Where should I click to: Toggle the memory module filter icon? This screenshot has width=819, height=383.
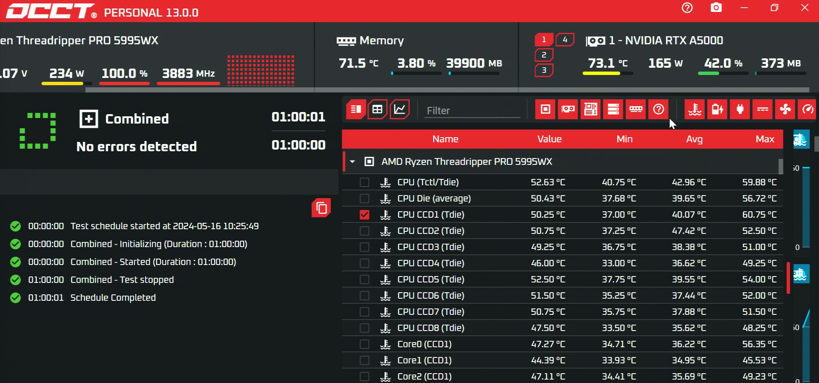coord(636,109)
